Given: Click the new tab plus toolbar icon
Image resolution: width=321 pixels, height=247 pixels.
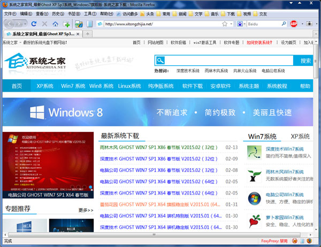Looking at the screenshot, I should click(x=66, y=24).
